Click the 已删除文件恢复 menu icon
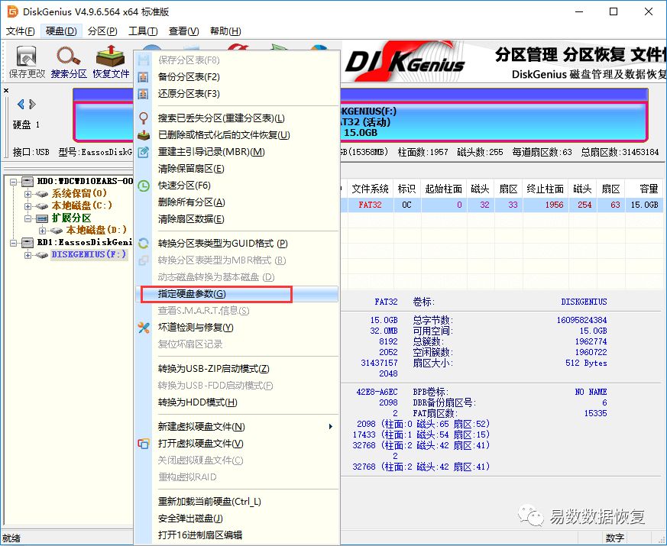Viewport: 667px width, 546px height. click(x=144, y=135)
